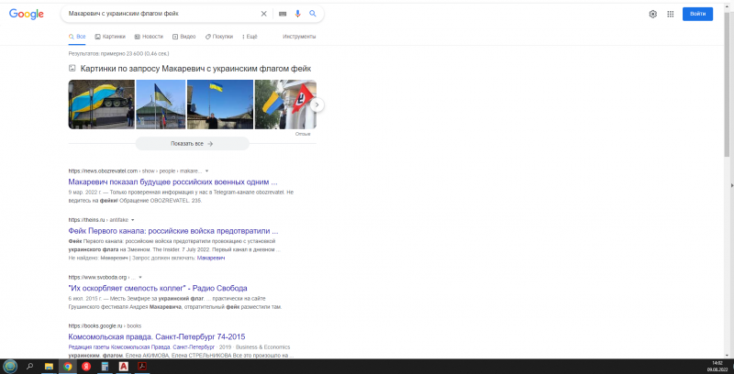Screen dimensions: 734x374
Task: Open Картинки по запросу heading link
Action: 195,69
